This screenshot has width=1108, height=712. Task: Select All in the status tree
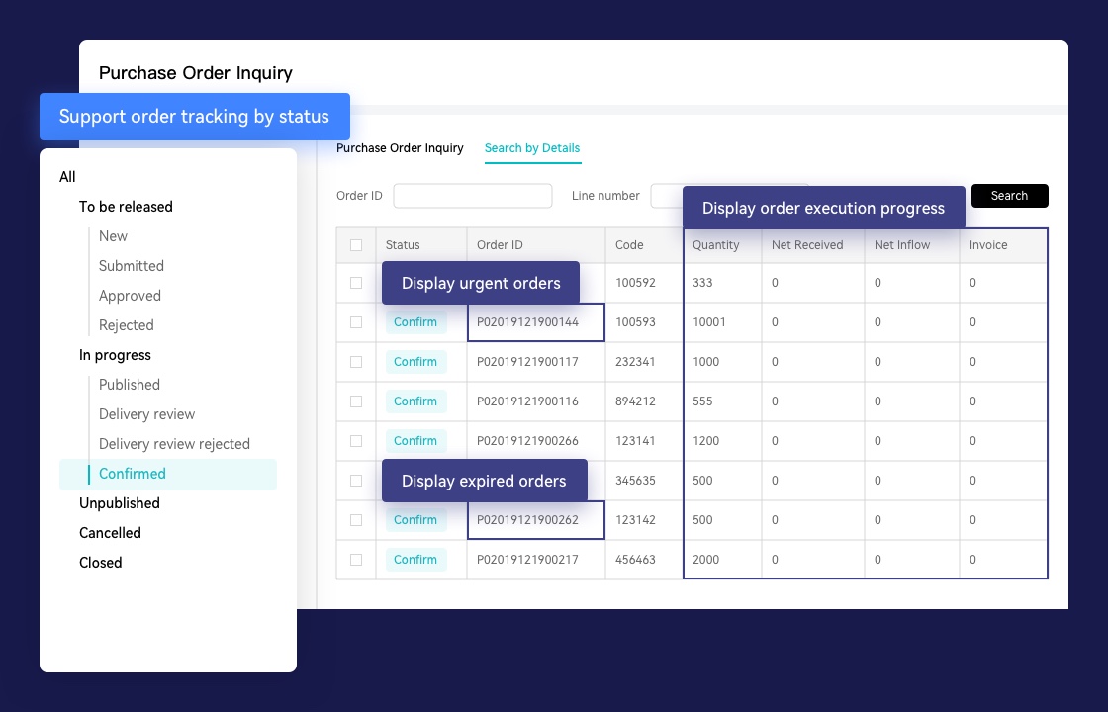click(x=67, y=177)
